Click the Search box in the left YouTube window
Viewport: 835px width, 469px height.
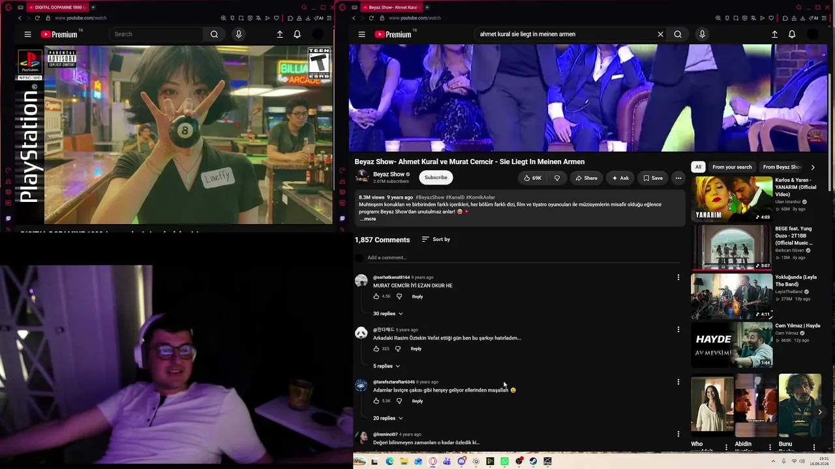(157, 35)
